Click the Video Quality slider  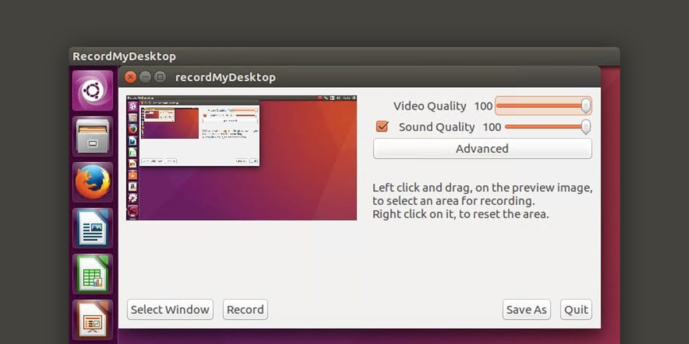click(543, 106)
